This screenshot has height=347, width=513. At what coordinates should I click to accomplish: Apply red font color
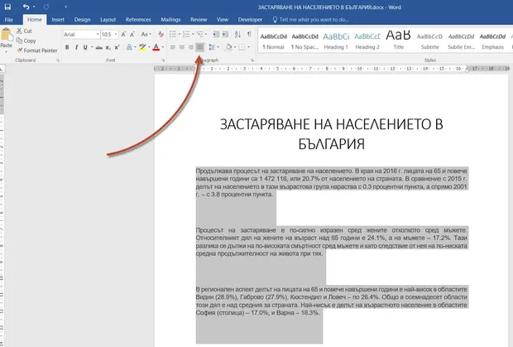click(156, 47)
